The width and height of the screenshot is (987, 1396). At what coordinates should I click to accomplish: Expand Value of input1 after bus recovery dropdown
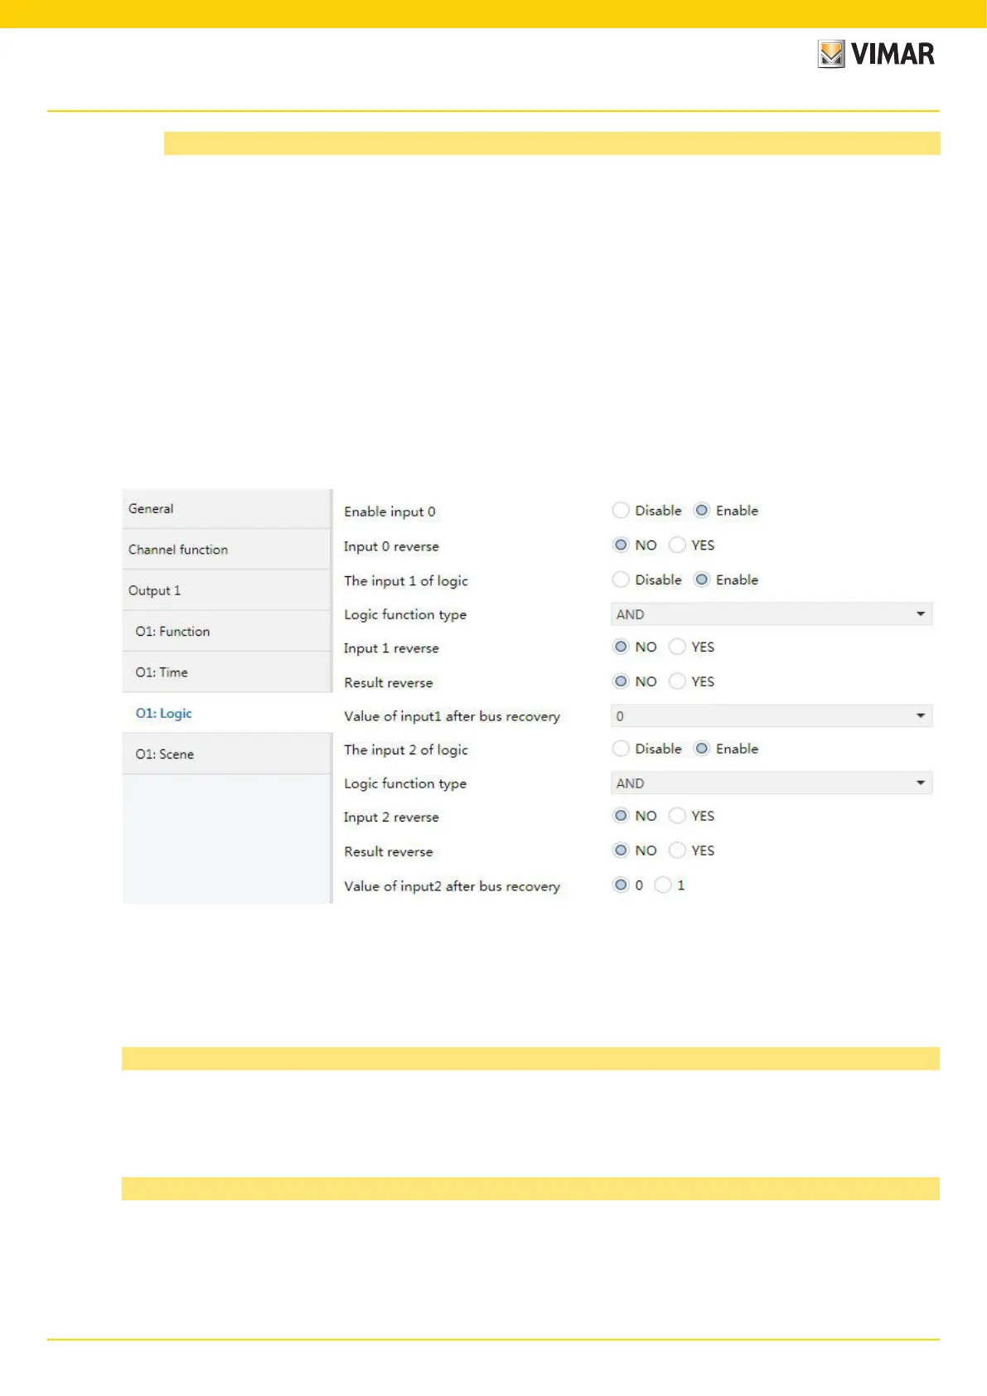(771, 716)
